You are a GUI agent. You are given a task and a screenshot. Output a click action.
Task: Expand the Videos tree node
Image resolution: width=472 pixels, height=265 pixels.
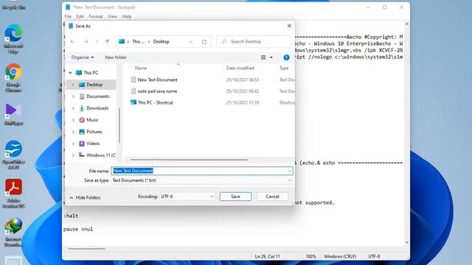[x=73, y=144]
